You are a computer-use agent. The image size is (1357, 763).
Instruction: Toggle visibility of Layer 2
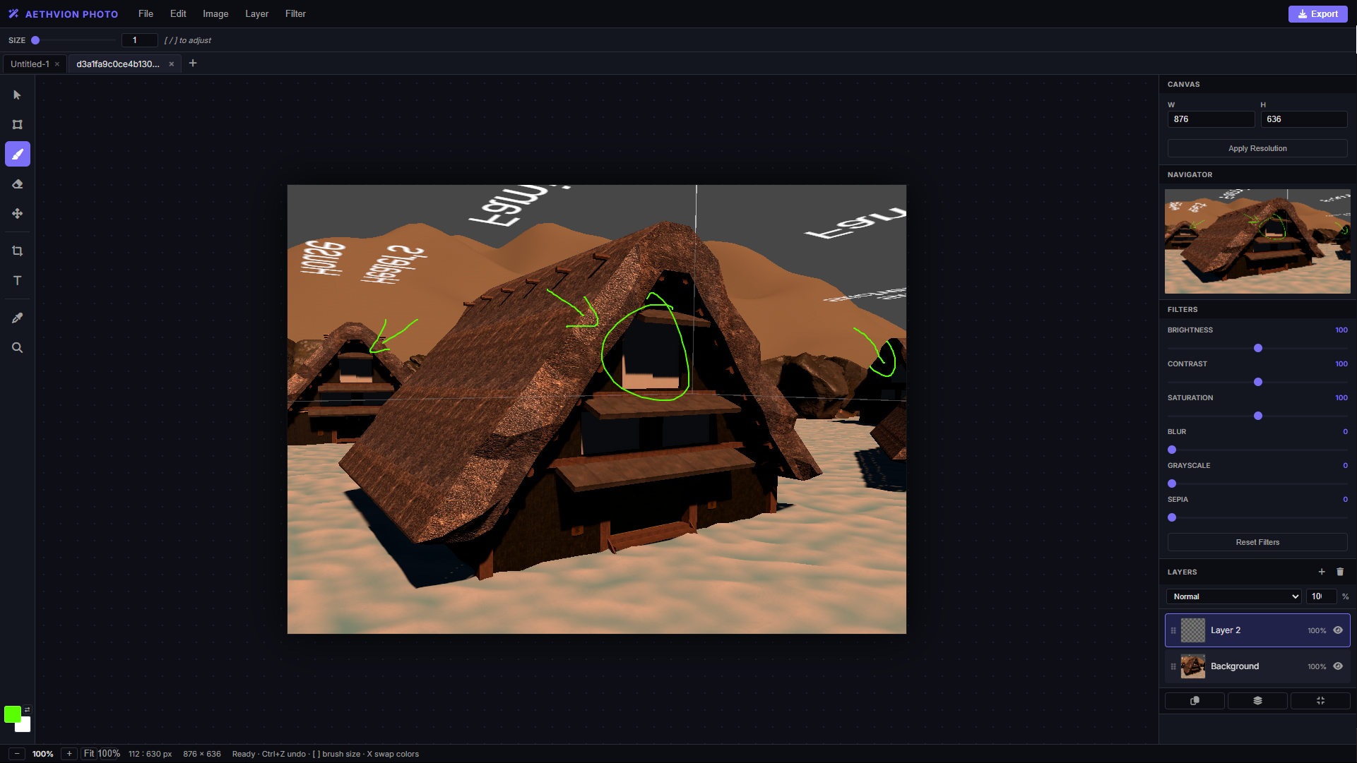tap(1339, 630)
